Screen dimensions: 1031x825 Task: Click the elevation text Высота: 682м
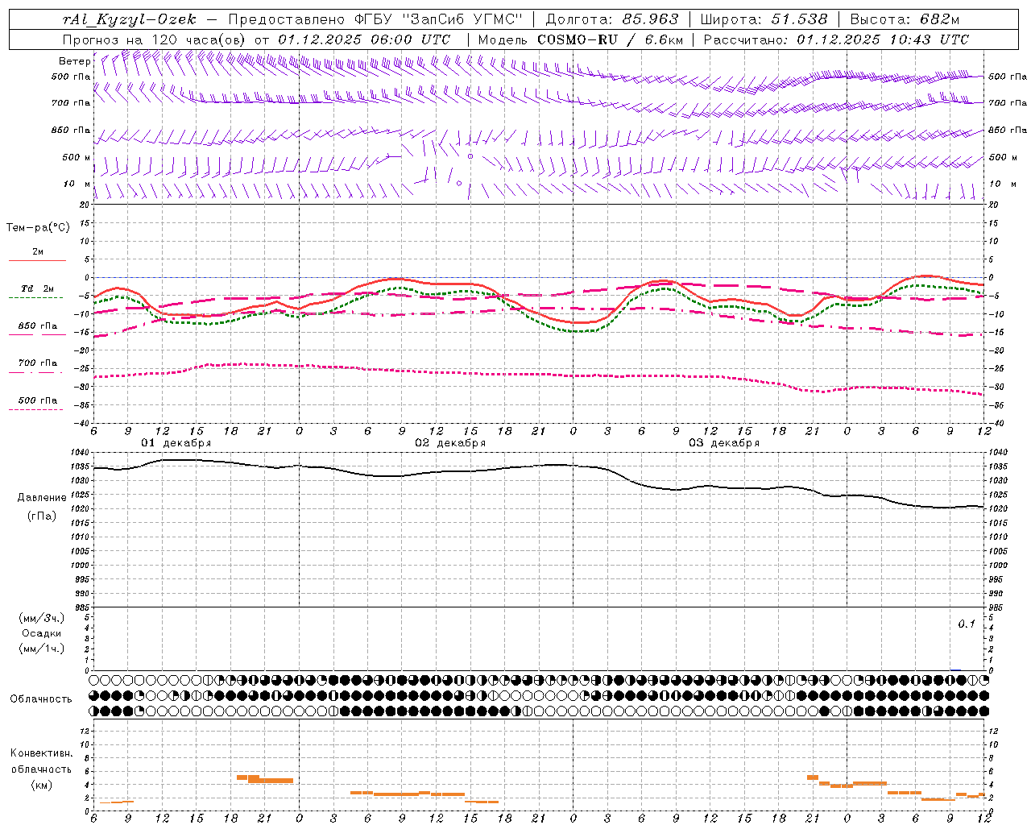coord(905,20)
